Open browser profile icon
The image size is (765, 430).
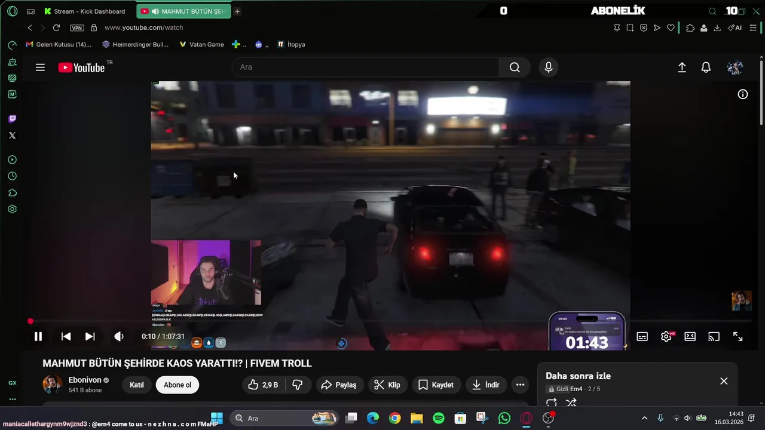point(704,27)
